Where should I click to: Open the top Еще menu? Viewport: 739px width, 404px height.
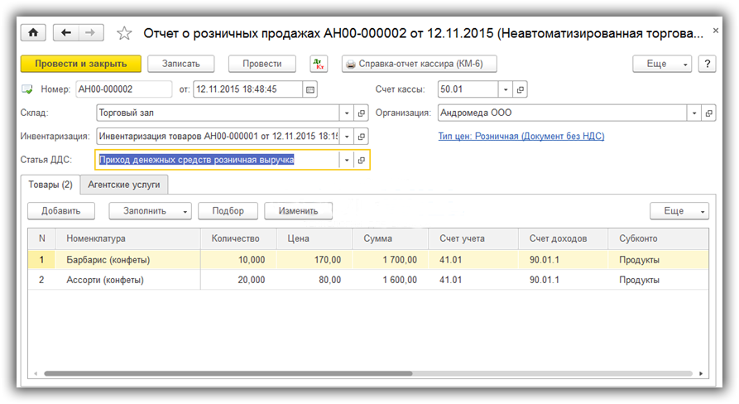(662, 64)
